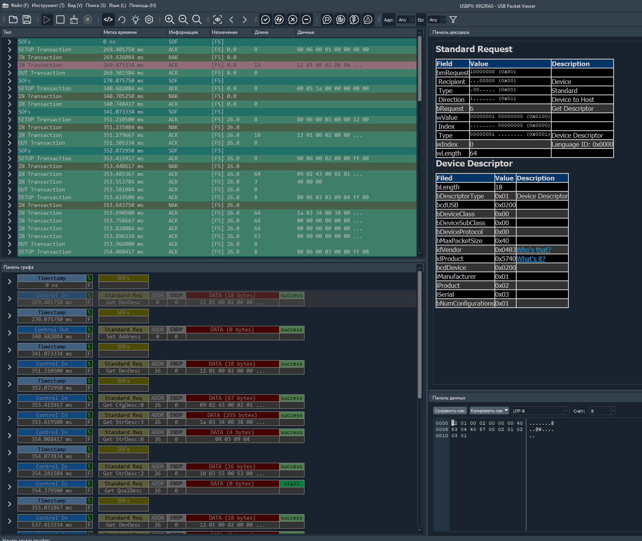Open the UTF-8 encoding dropdown
642x541 pixels.
pyautogui.click(x=540, y=411)
